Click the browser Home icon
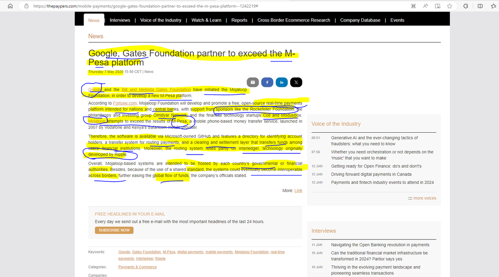 click(11, 6)
